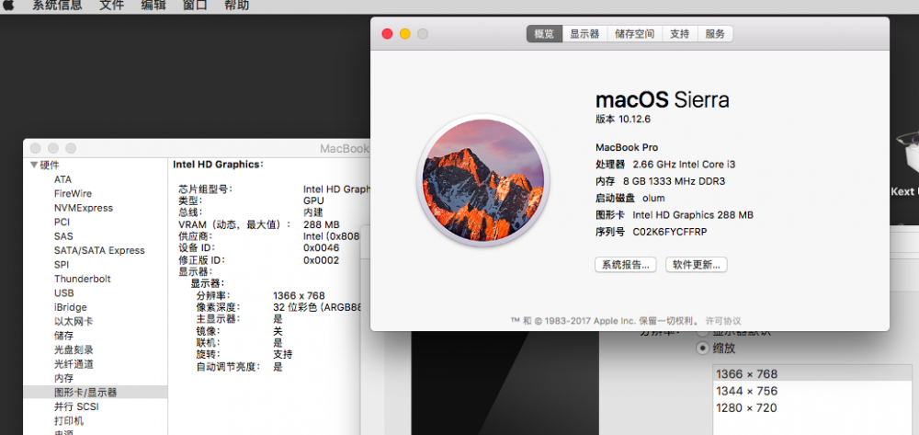Open the 系统信息 menu
Image resolution: width=919 pixels, height=435 pixels.
coord(57,6)
